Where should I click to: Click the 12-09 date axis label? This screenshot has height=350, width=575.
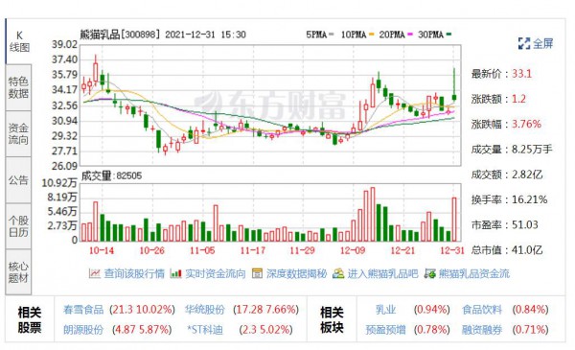coord(353,250)
